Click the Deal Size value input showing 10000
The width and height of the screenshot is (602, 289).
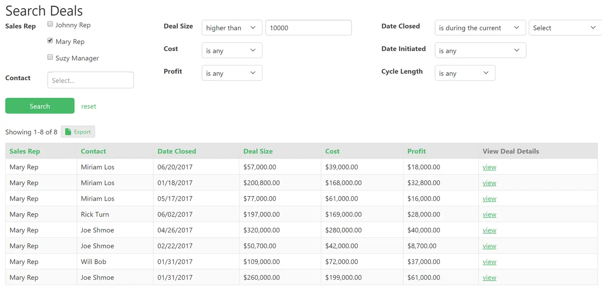(x=308, y=28)
